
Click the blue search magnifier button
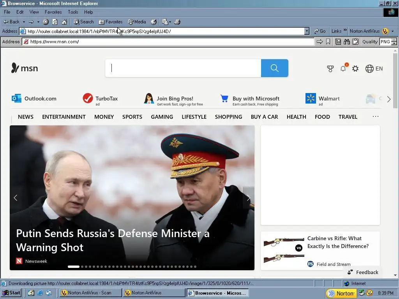(275, 68)
